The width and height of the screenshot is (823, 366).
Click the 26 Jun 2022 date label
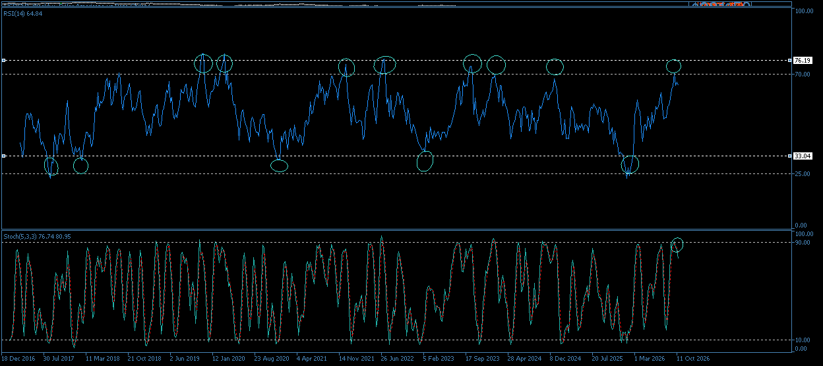point(398,359)
